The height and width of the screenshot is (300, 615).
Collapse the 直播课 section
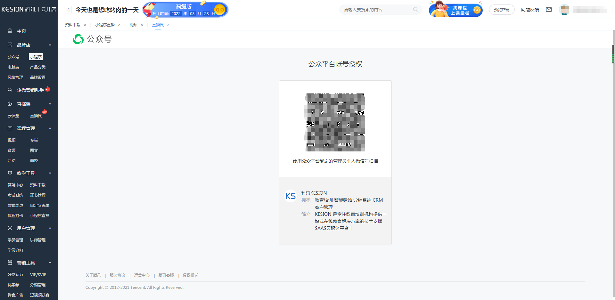[50, 104]
